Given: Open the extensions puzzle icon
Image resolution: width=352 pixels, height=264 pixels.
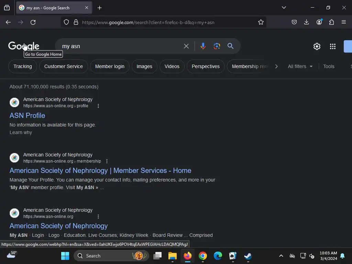Looking at the screenshot, I should [x=331, y=22].
